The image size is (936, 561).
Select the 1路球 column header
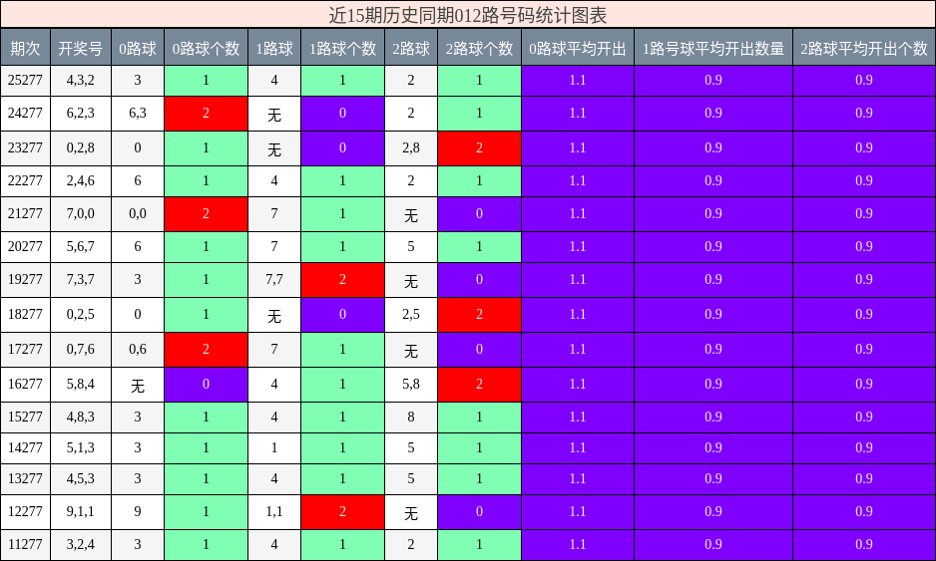pyautogui.click(x=274, y=47)
